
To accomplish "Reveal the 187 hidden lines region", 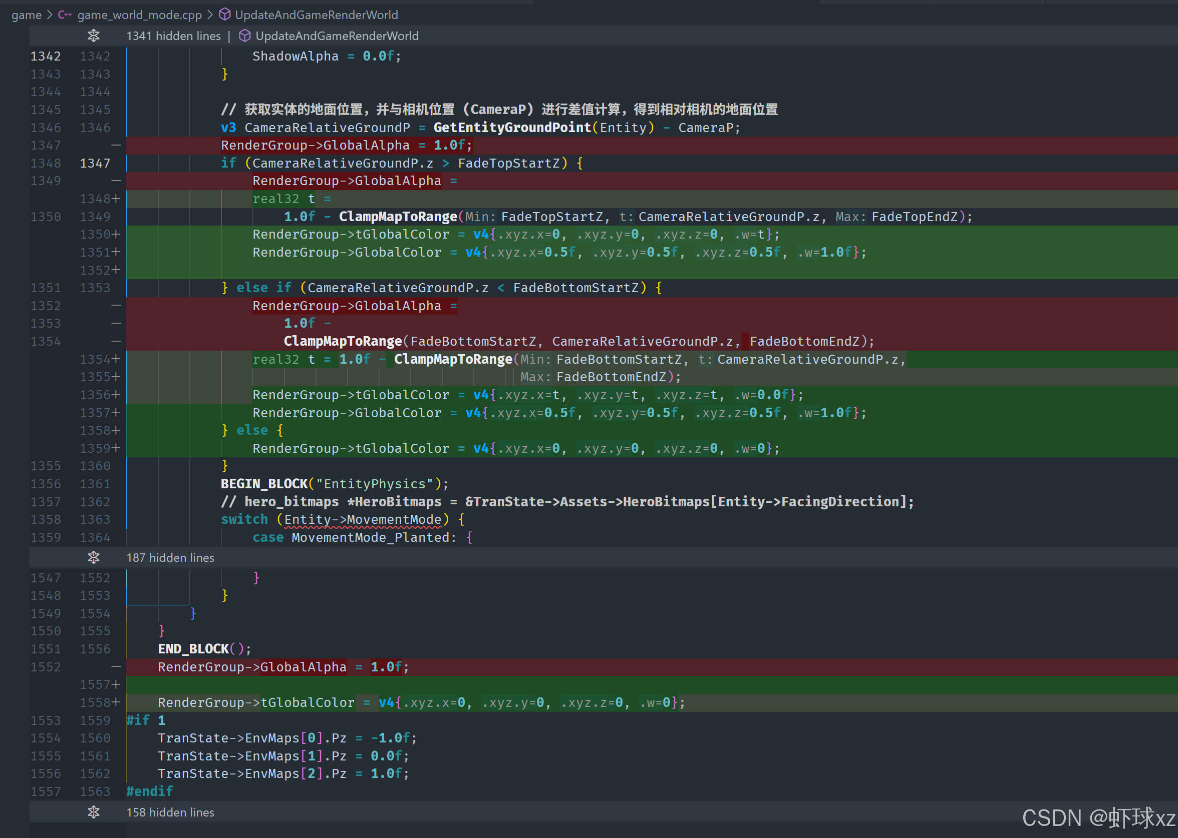I will coord(170,557).
